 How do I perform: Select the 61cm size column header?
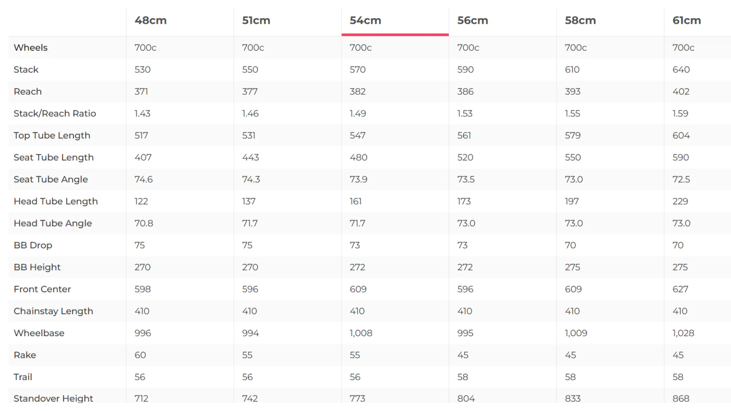(x=687, y=21)
